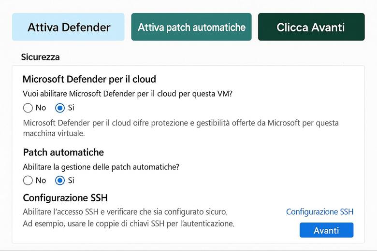The height and width of the screenshot is (251, 377).
Task: Click the bold Configurazione SSH heading
Action: 65,198
